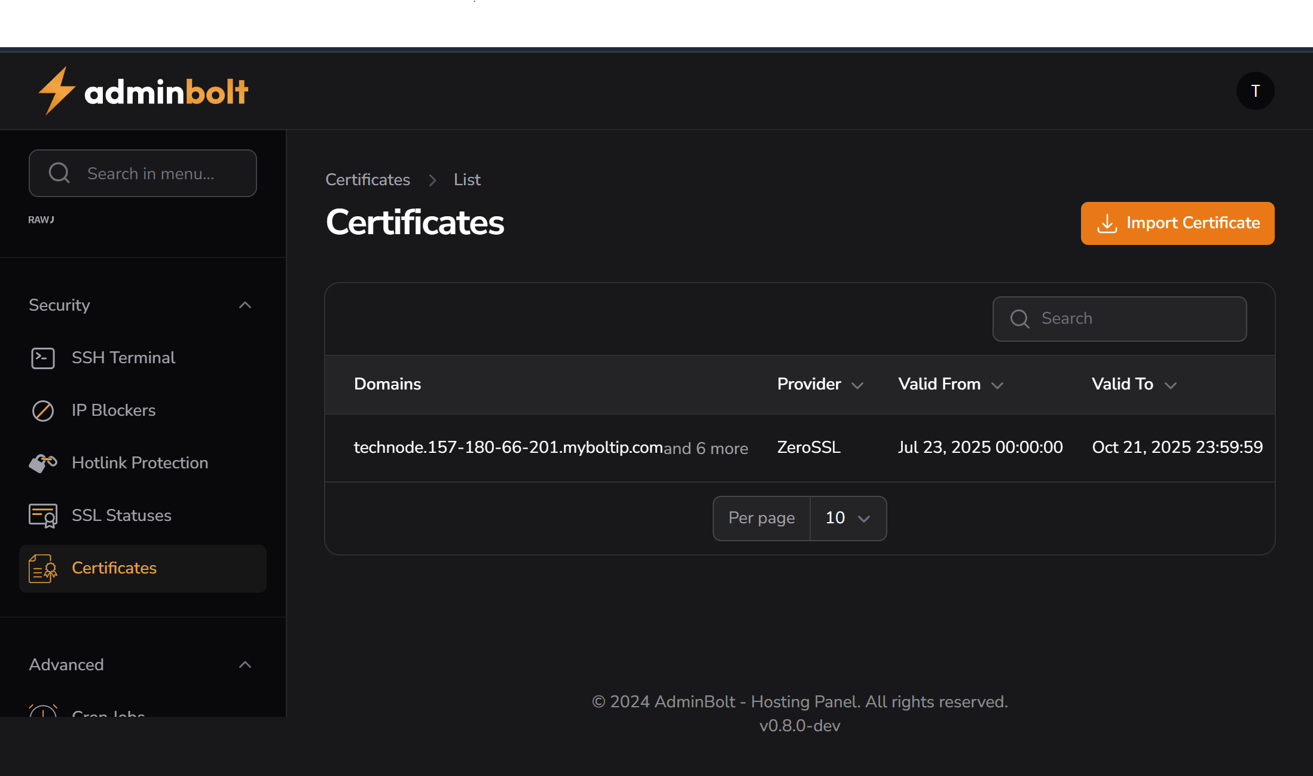The image size is (1313, 776).
Task: Click the table search field
Action: (x=1119, y=318)
